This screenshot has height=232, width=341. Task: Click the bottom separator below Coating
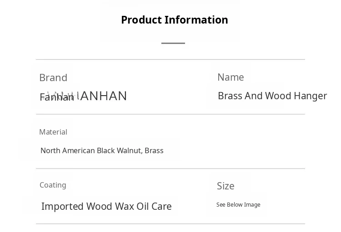pyautogui.click(x=170, y=224)
